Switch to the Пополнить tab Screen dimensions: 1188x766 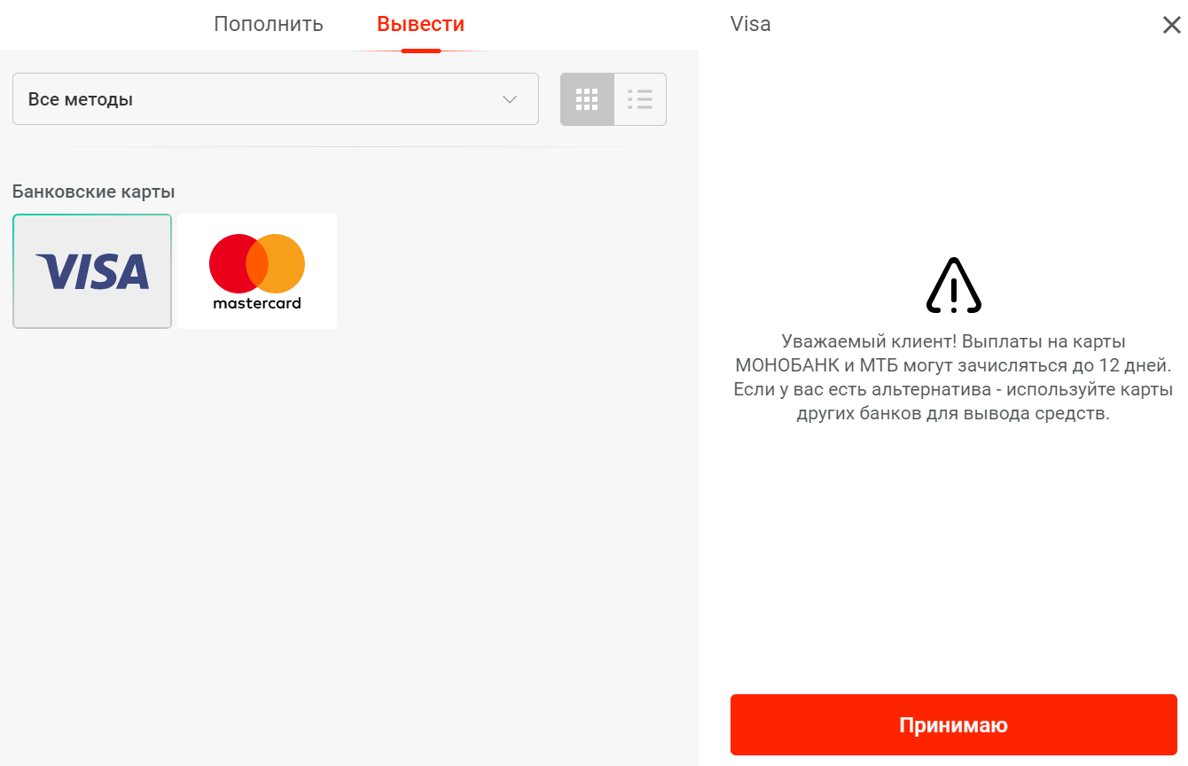[268, 24]
